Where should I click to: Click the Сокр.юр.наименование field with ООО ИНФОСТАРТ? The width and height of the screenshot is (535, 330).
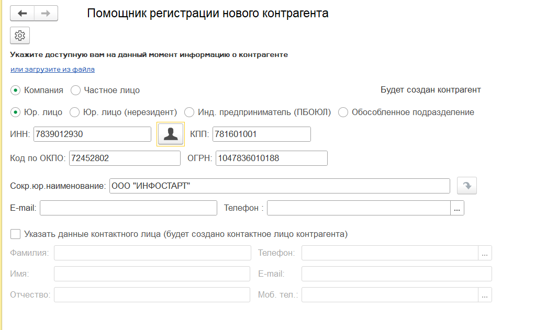(280, 186)
